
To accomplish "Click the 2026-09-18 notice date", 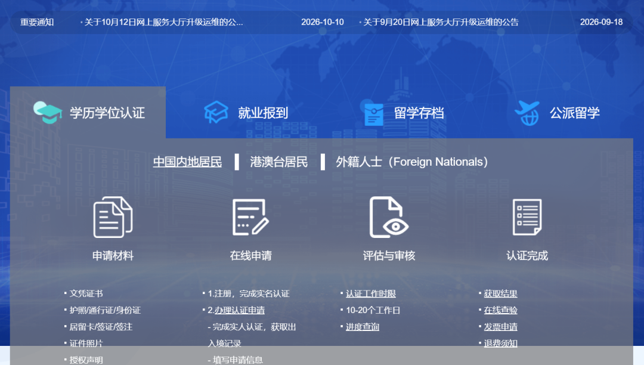I will [601, 22].
